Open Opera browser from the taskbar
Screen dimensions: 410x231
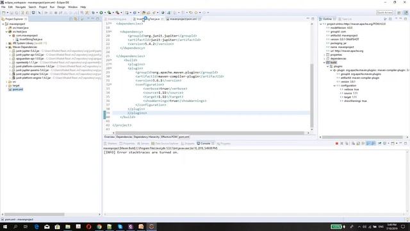coord(88,227)
